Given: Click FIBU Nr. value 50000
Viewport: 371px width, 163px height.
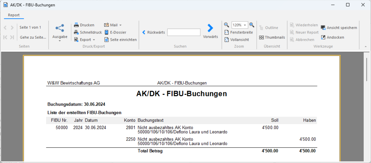Looking at the screenshot, I should [x=62, y=128].
